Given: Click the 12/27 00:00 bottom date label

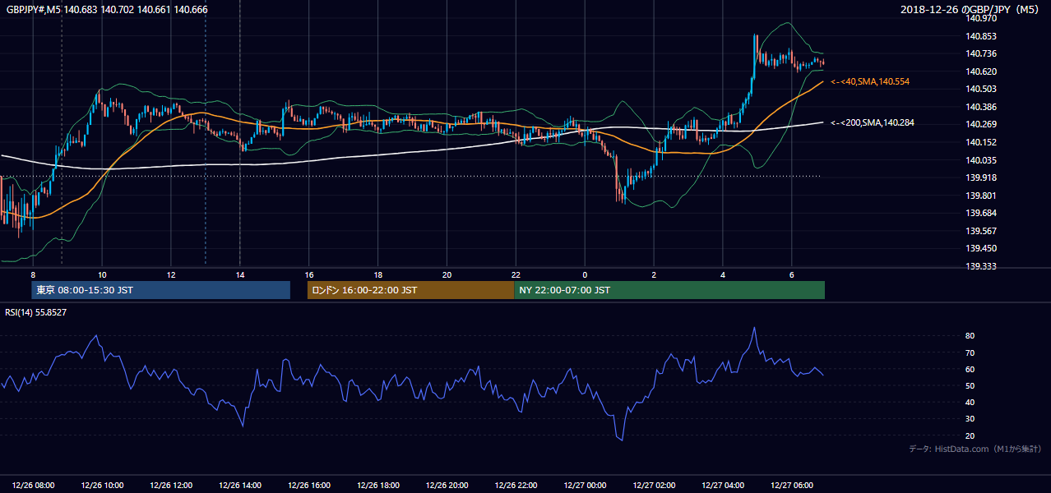Looking at the screenshot, I should pos(586,485).
